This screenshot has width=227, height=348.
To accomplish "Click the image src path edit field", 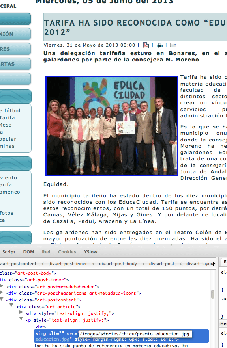I will [135, 334].
